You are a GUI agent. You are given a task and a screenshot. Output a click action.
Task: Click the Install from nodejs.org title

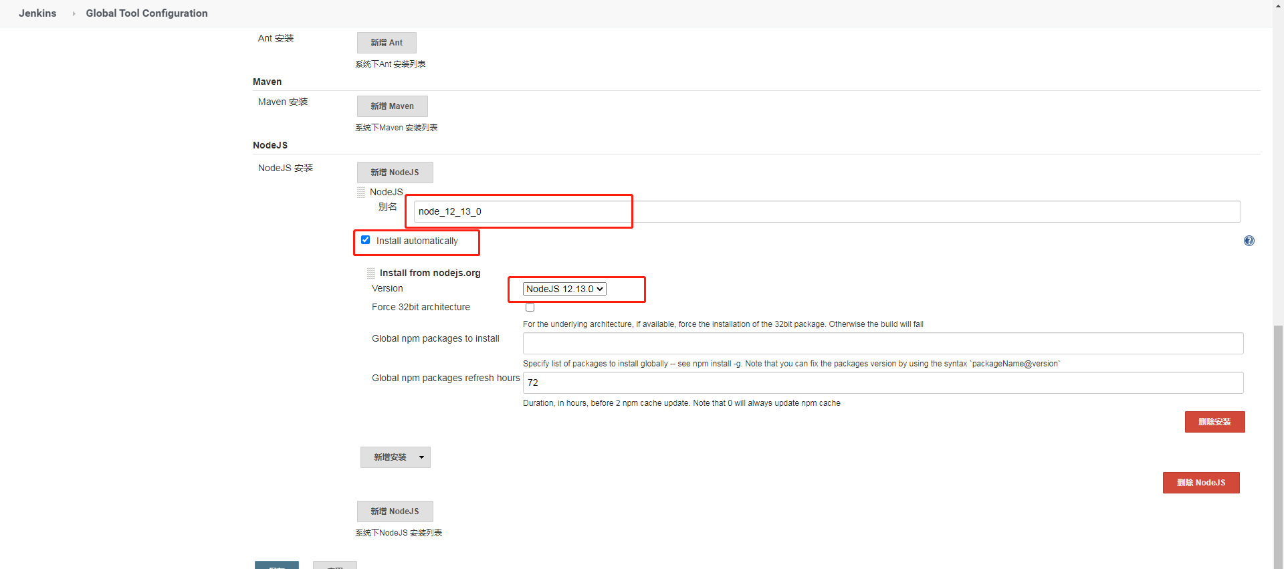pos(430,273)
